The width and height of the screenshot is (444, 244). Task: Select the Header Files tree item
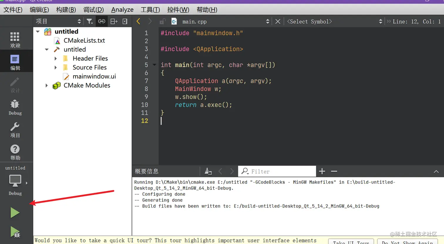[90, 59]
